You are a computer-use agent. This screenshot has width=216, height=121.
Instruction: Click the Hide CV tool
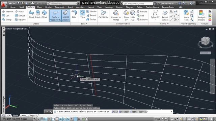(133, 15)
